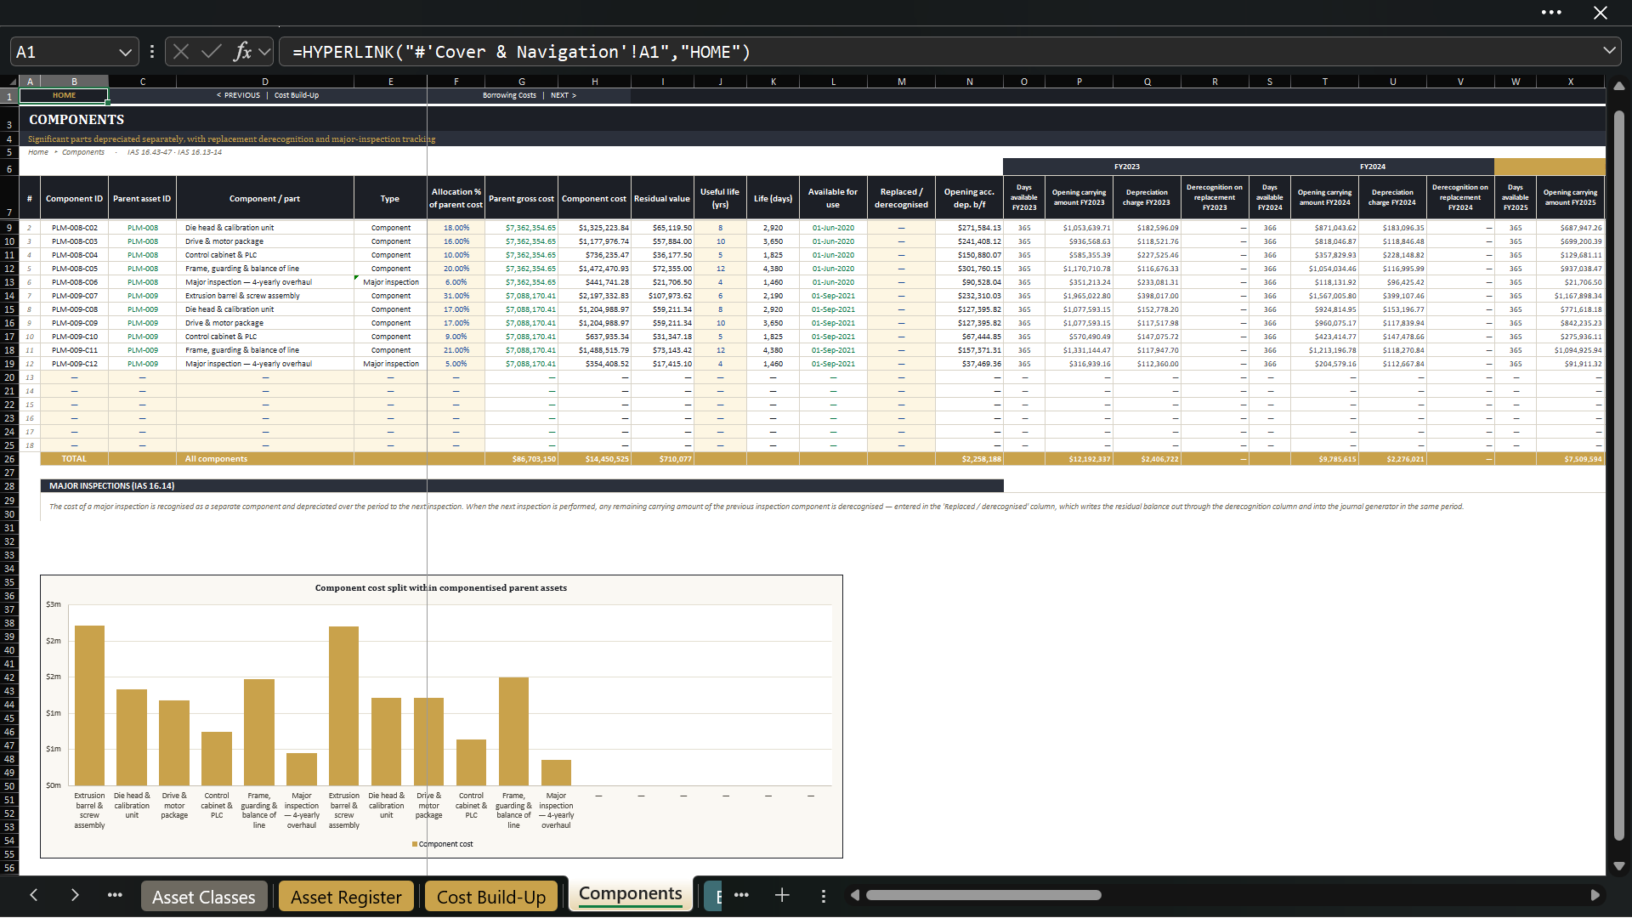Open the Asset Classes sheet tab
Image resolution: width=1632 pixels, height=918 pixels.
(204, 897)
